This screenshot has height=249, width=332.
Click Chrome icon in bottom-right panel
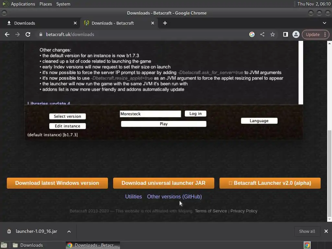[307, 245]
